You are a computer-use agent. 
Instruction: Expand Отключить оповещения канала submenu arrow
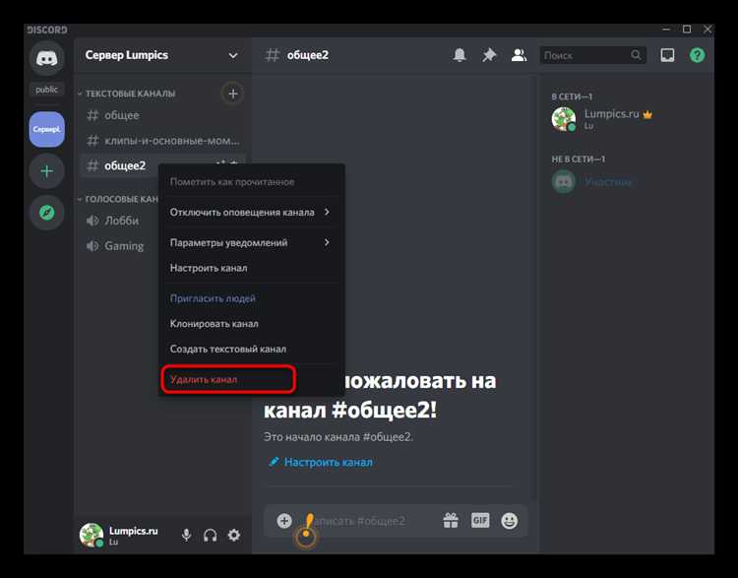pos(327,212)
